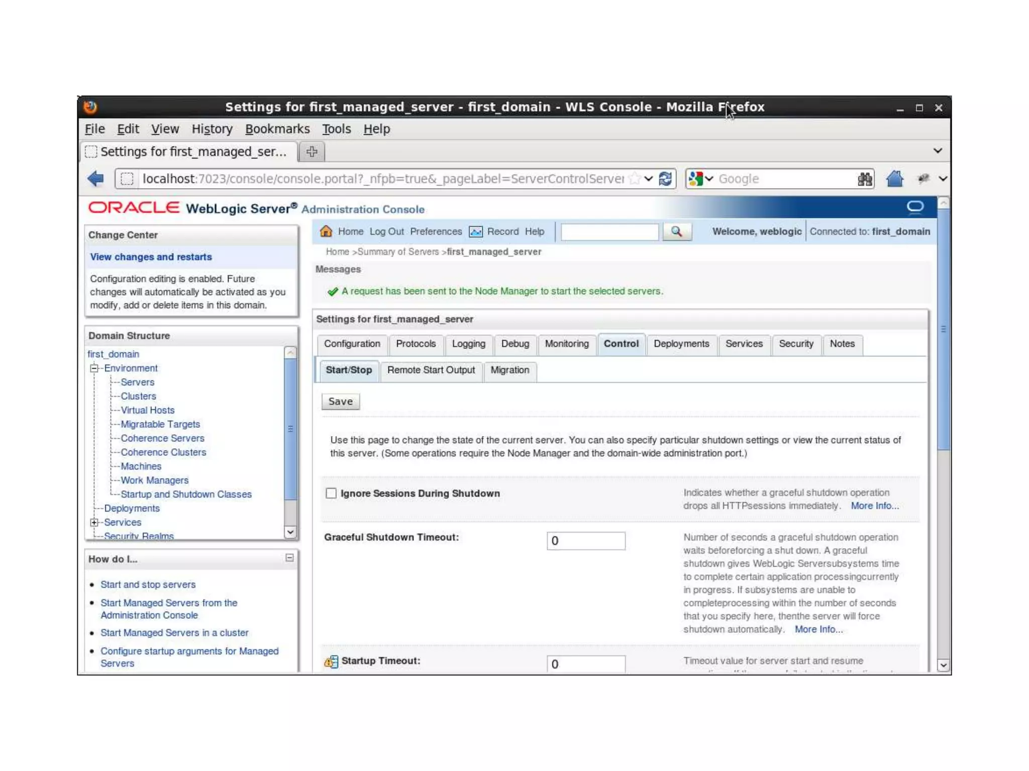
Task: Select the Settings for first_managed_ser browser tab
Action: (188, 152)
